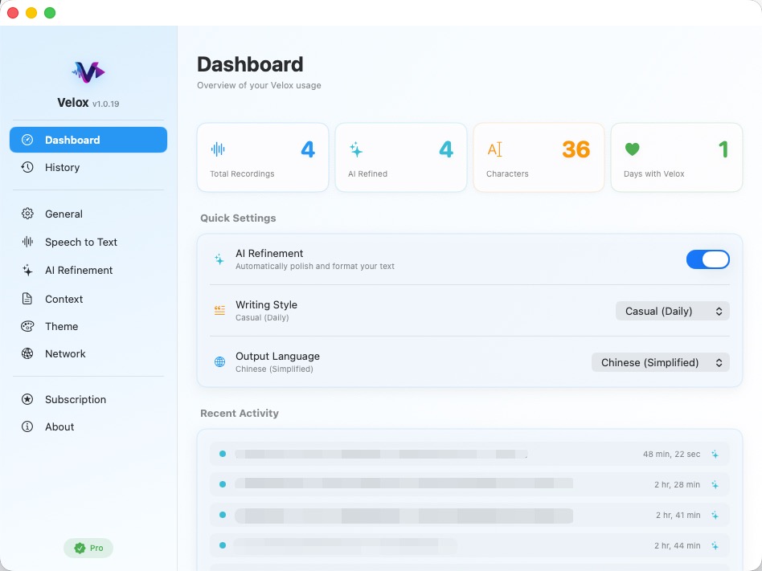Image resolution: width=762 pixels, height=571 pixels.
Task: Select Subscription in the sidebar
Action: [x=75, y=399]
